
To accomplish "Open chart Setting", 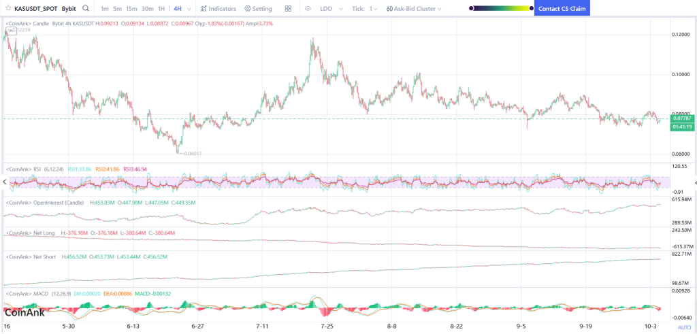I will (x=258, y=8).
